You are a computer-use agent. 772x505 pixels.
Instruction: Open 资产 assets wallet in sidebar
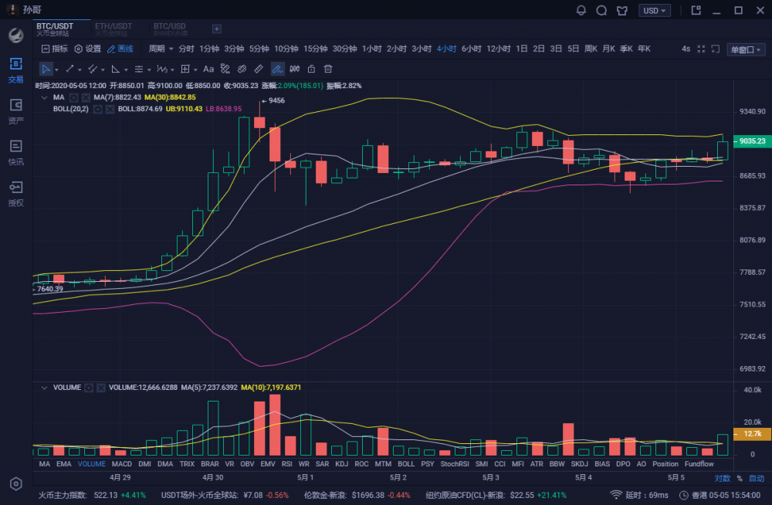tap(15, 110)
